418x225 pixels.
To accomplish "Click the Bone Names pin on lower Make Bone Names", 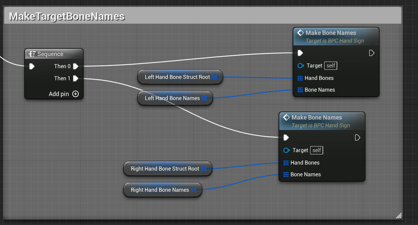I will [x=286, y=174].
